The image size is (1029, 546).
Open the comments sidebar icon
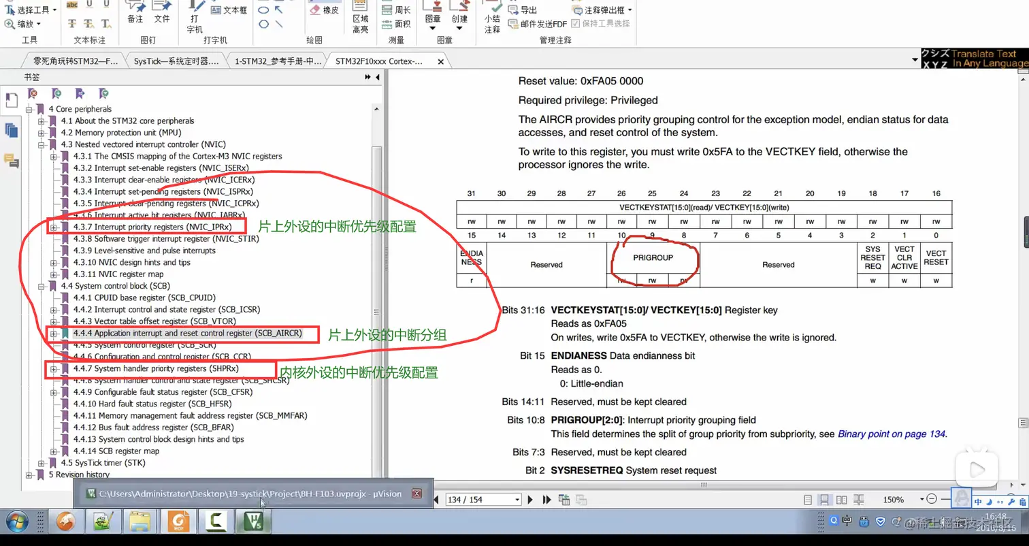pos(11,161)
